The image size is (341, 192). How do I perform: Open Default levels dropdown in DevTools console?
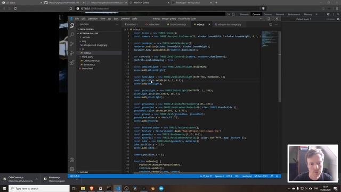pos(304,19)
